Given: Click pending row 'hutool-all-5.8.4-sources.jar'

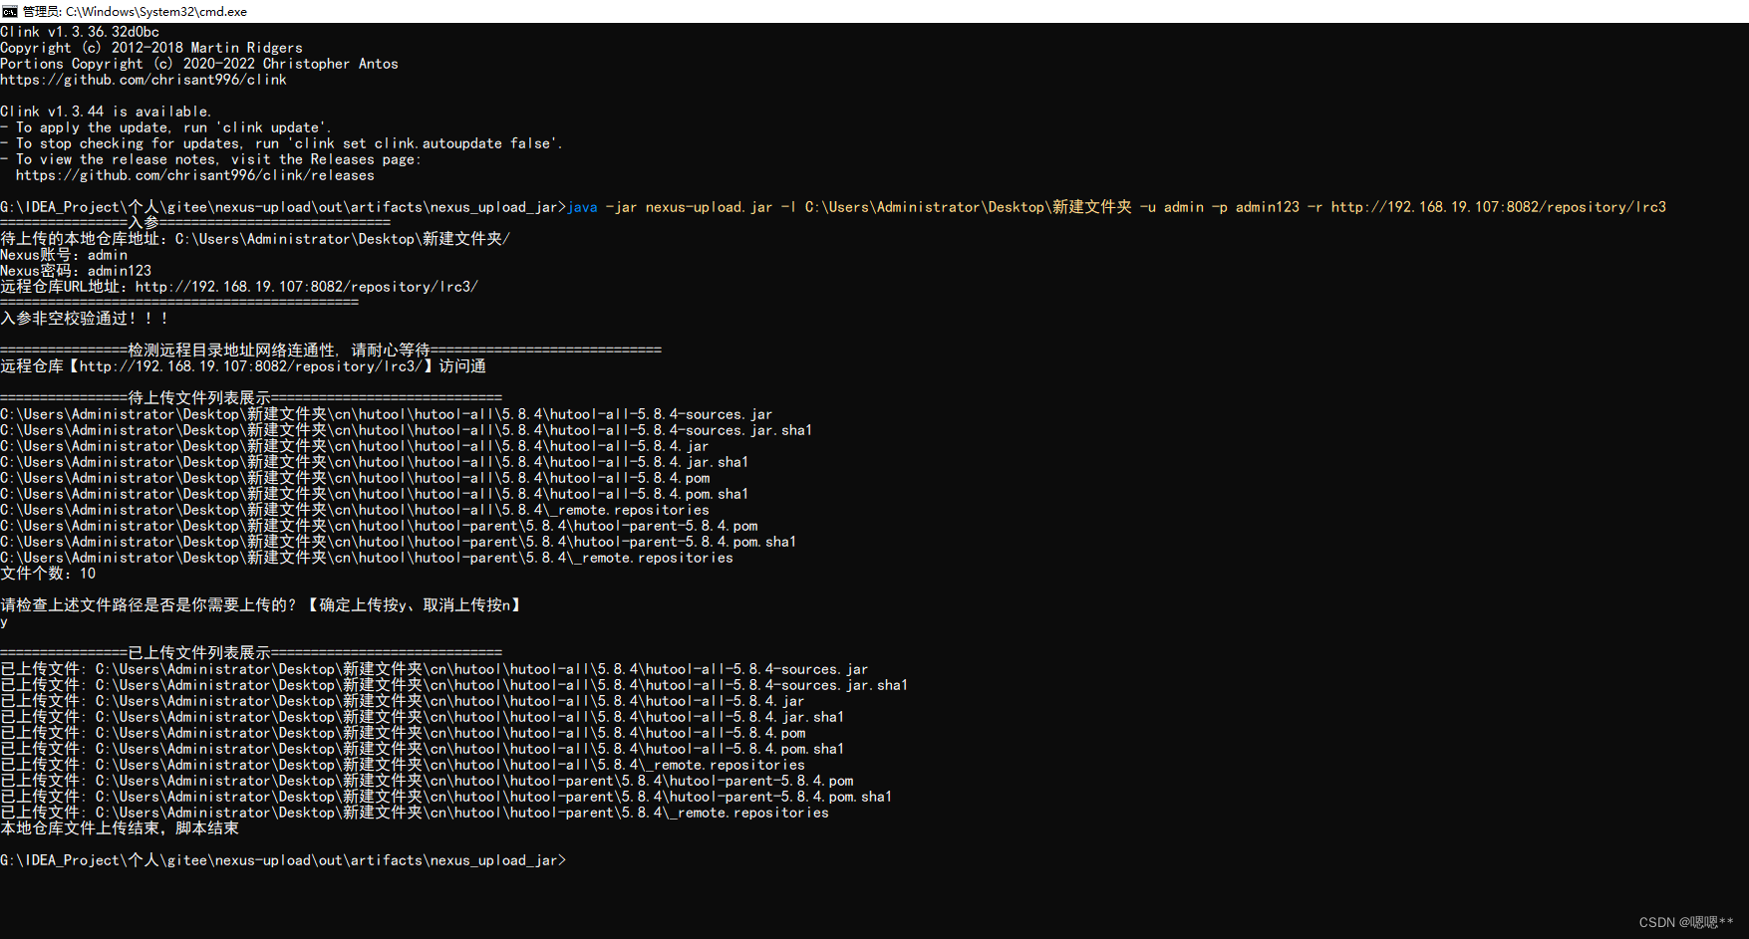Looking at the screenshot, I should [387, 414].
